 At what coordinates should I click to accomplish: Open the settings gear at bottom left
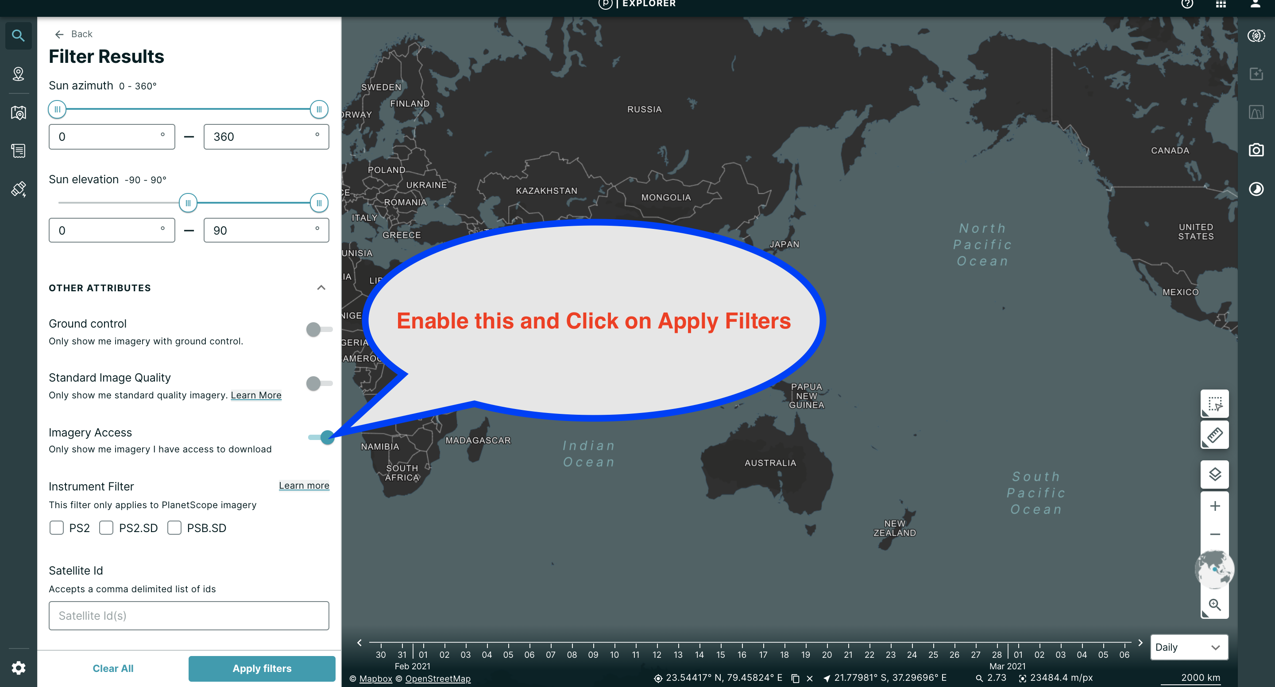(x=18, y=668)
